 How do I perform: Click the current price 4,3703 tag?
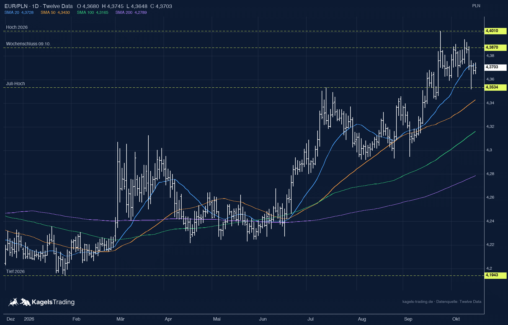(x=495, y=67)
